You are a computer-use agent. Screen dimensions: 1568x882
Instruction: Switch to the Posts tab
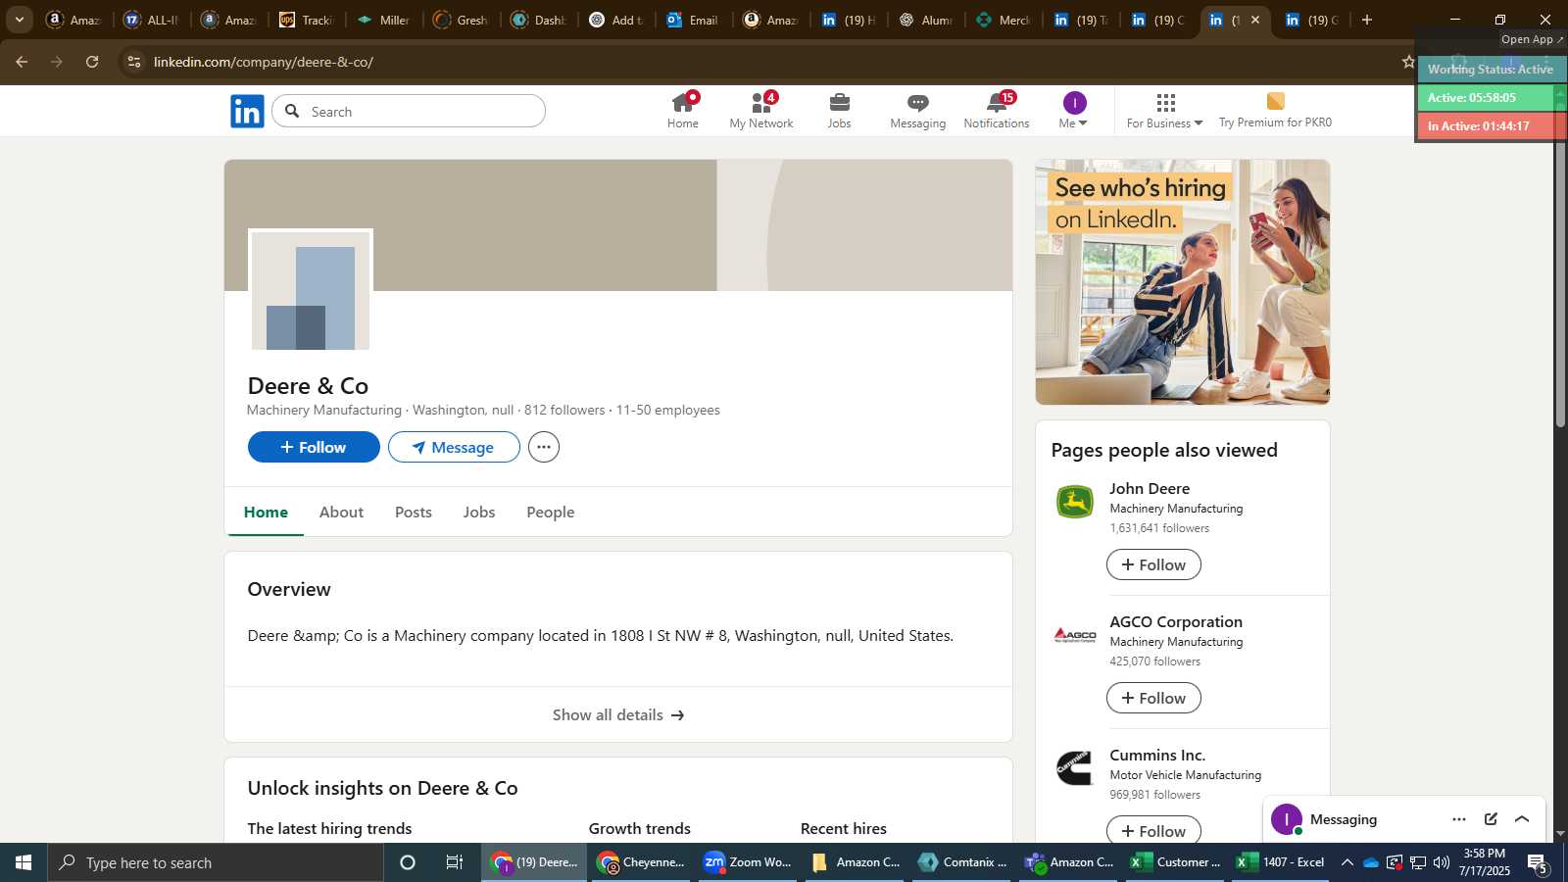(x=414, y=512)
